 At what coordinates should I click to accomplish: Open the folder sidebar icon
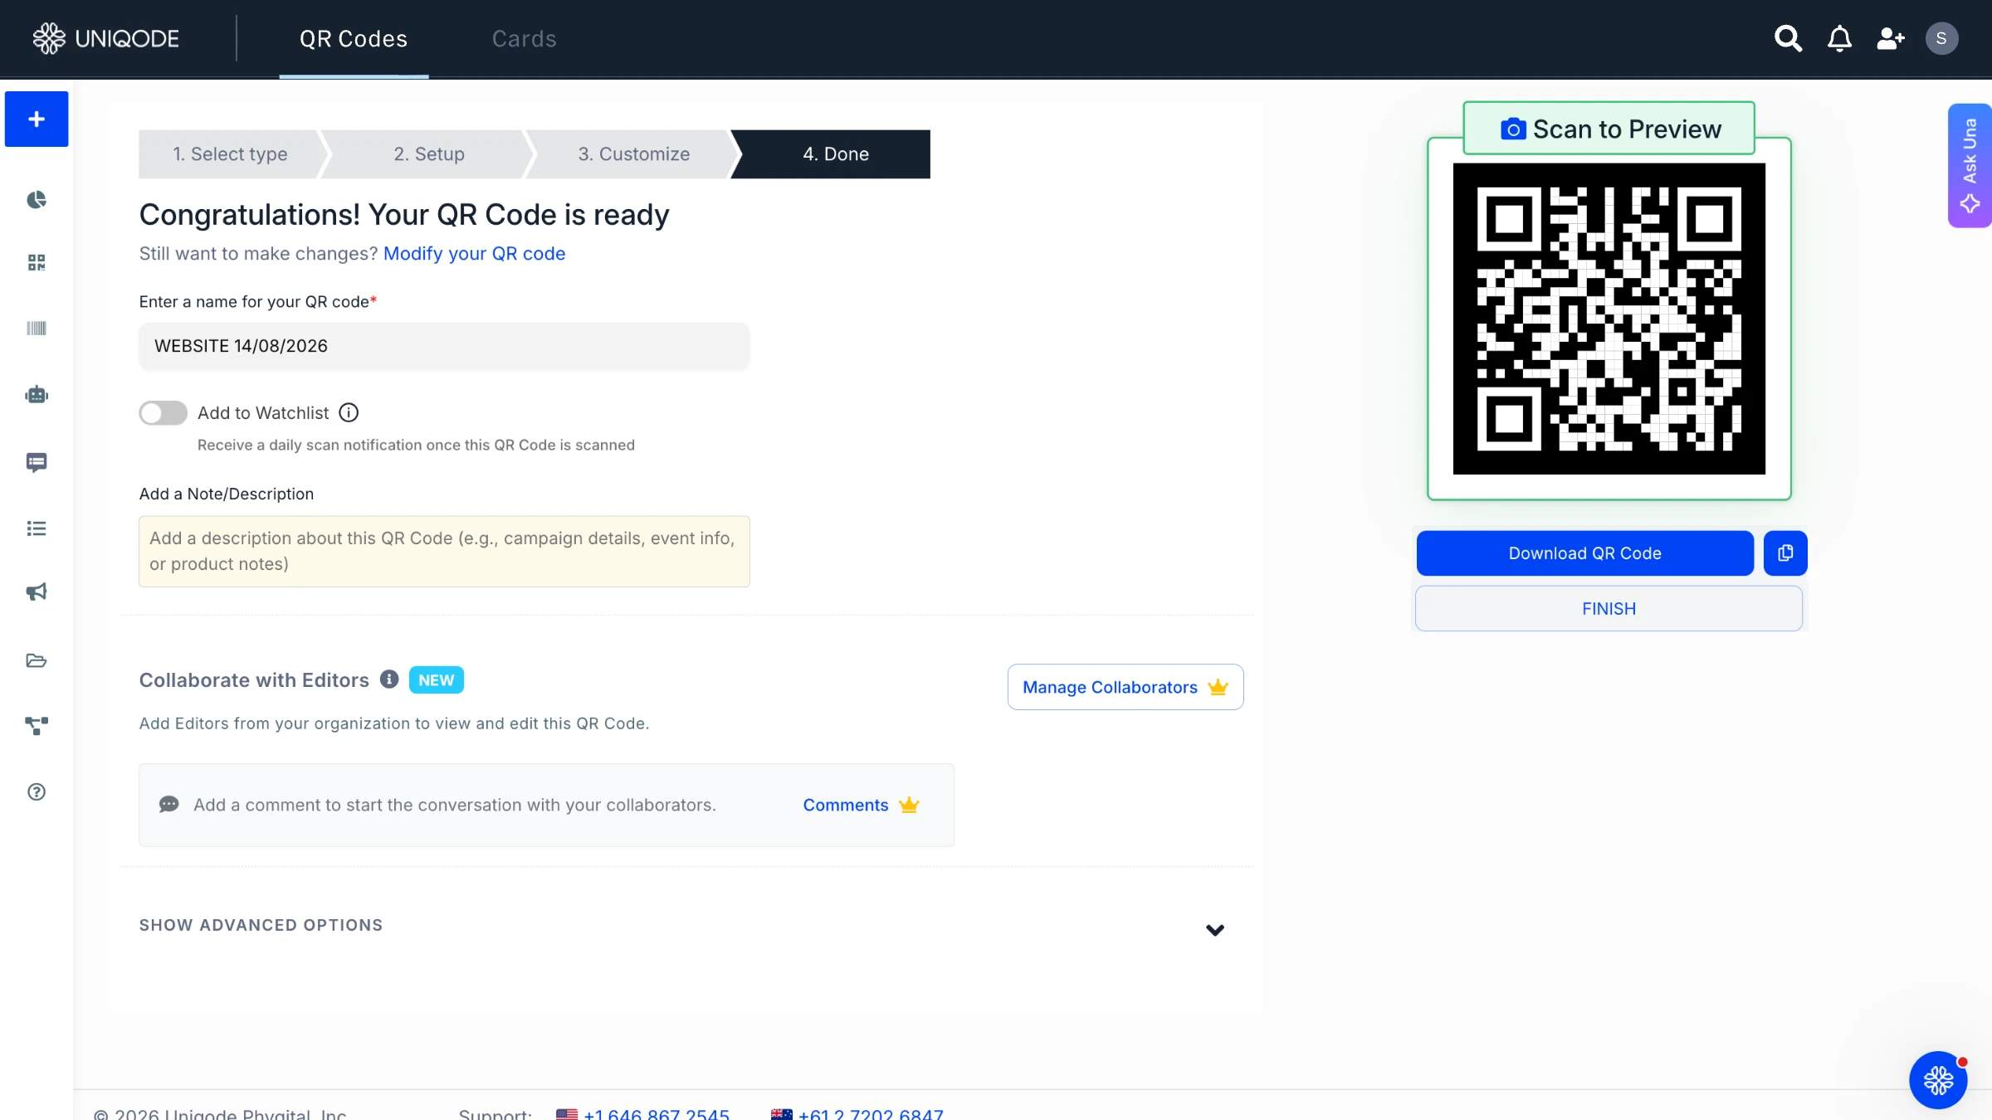(x=37, y=660)
